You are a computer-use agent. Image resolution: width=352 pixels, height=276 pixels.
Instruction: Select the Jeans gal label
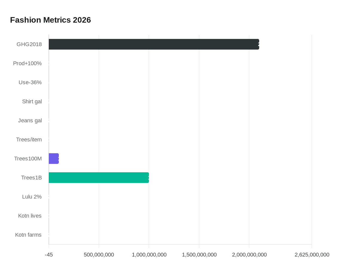[30, 120]
